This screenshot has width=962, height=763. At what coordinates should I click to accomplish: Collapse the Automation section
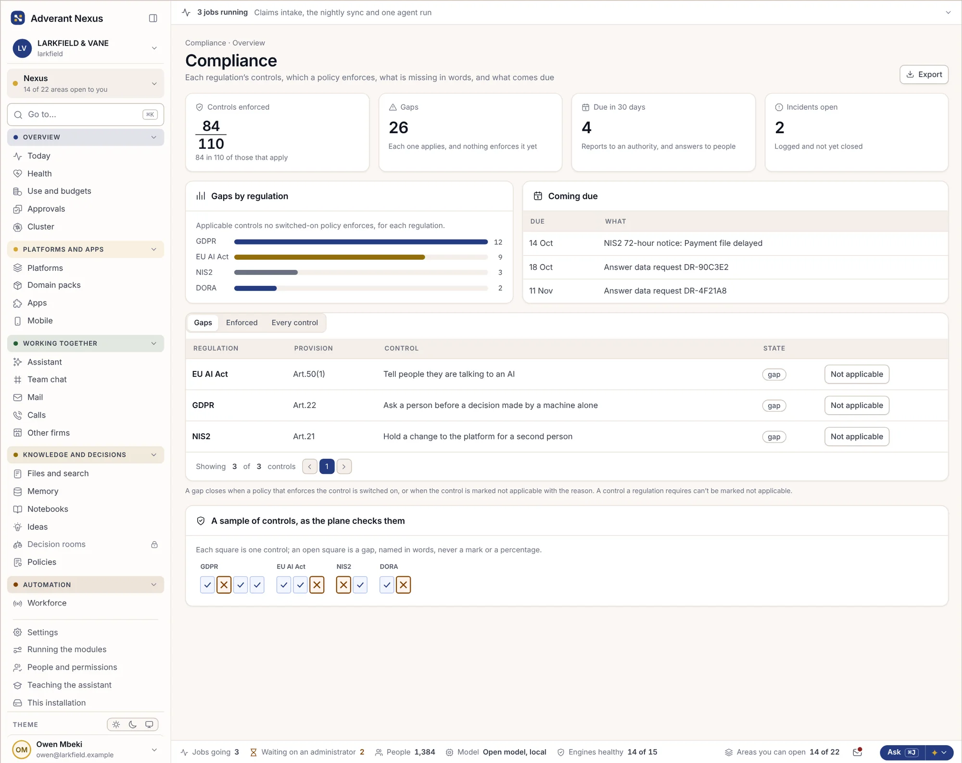[86, 585]
